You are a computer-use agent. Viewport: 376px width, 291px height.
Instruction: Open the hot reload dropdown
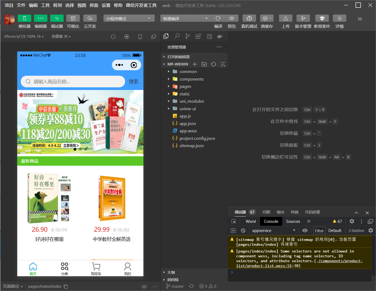[61, 36]
